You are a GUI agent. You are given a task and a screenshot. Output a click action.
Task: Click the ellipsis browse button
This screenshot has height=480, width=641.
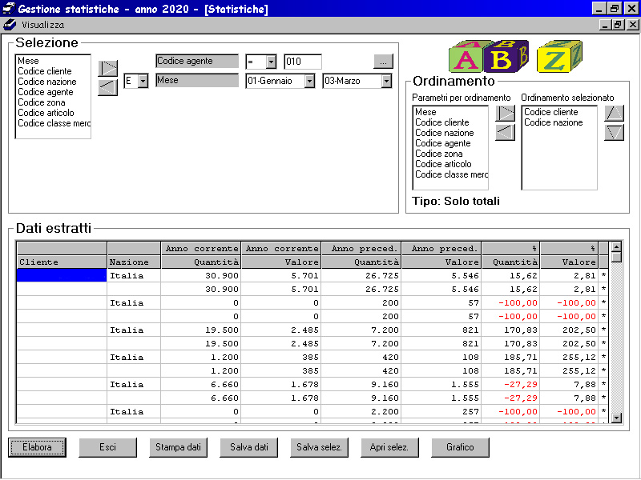tap(383, 62)
